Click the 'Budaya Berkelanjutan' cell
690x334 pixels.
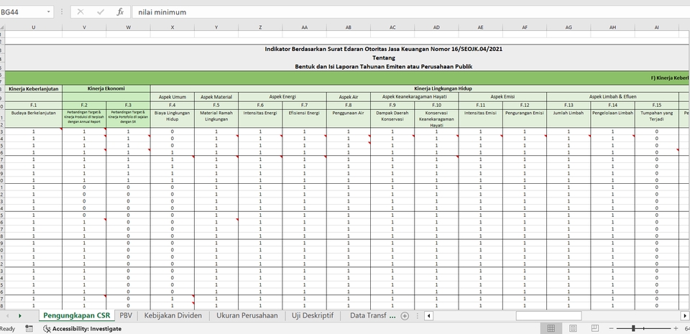coord(34,119)
